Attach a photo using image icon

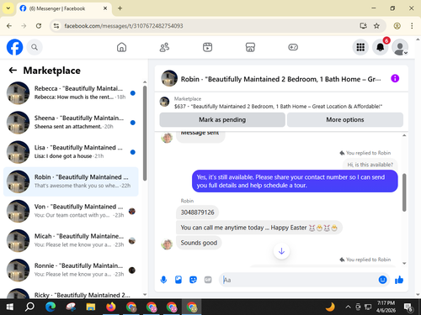coord(179,280)
